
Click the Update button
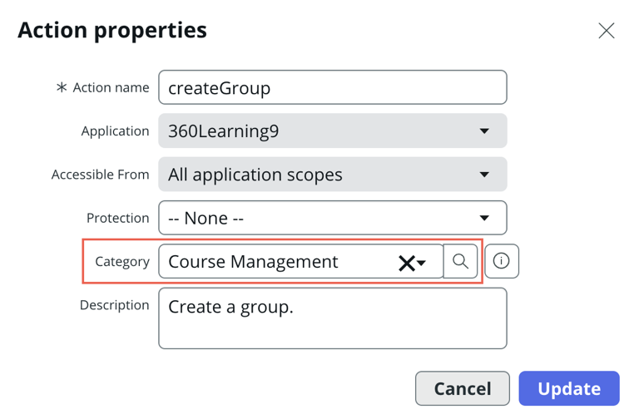coord(569,388)
